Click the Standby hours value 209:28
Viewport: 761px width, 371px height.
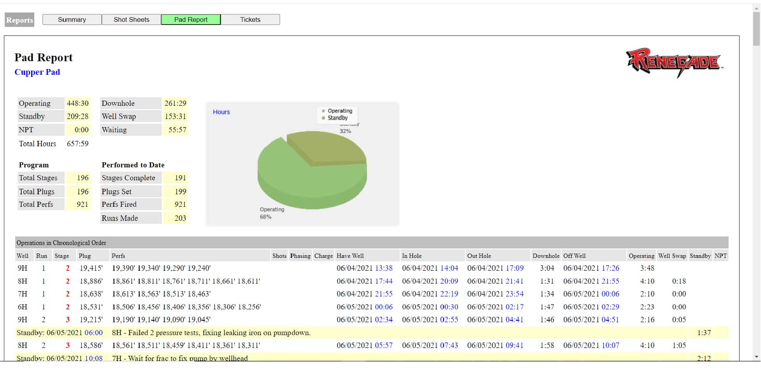point(78,117)
